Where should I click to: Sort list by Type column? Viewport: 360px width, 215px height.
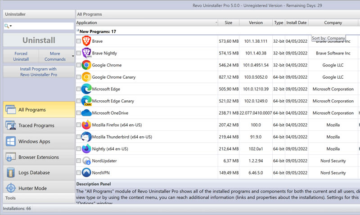point(279,22)
